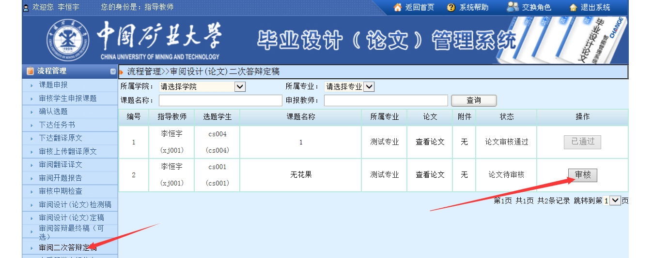
Task: Select 交换角色 link
Action: click(x=536, y=7)
